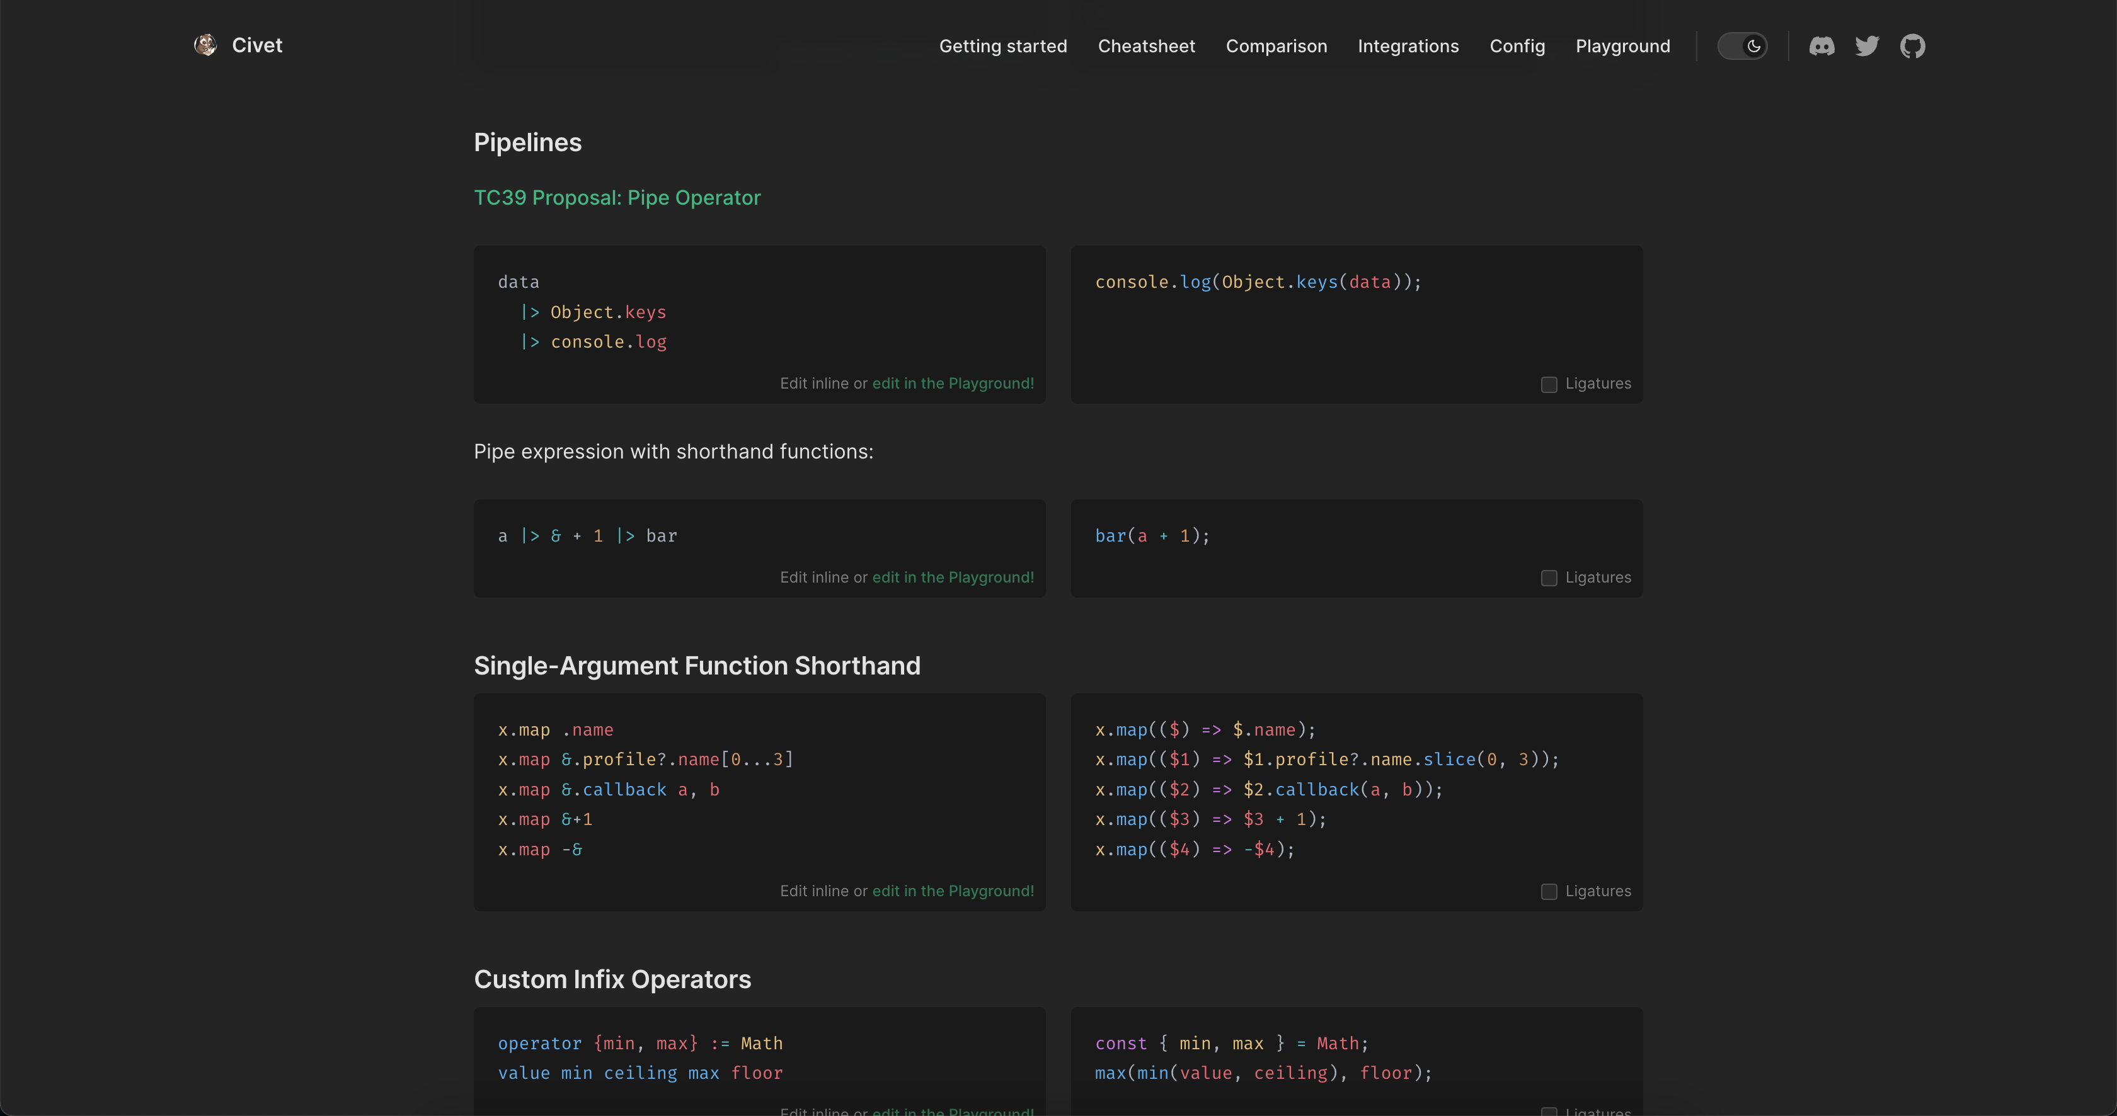
Task: Open the Getting started page
Action: [1002, 46]
